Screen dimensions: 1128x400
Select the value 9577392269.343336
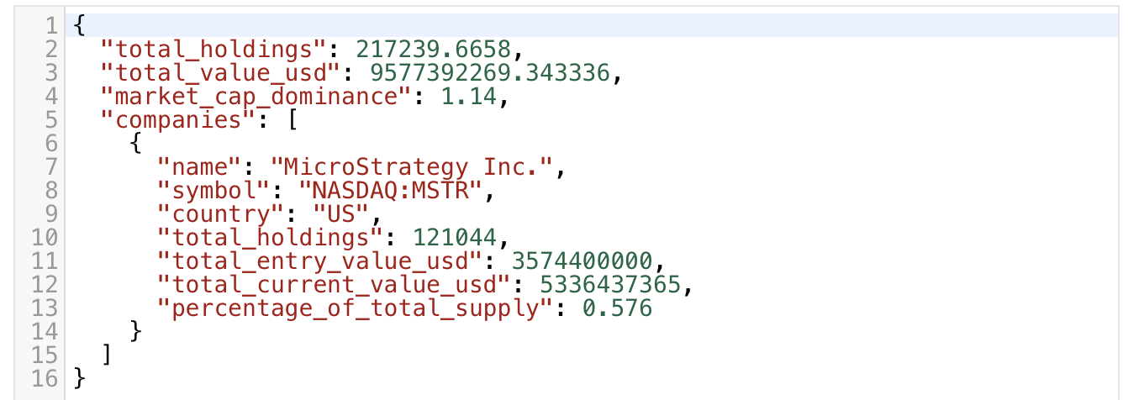tap(488, 73)
